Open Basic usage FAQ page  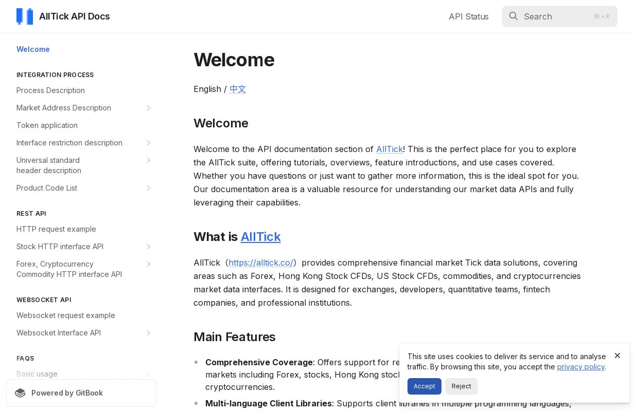pyautogui.click(x=37, y=374)
